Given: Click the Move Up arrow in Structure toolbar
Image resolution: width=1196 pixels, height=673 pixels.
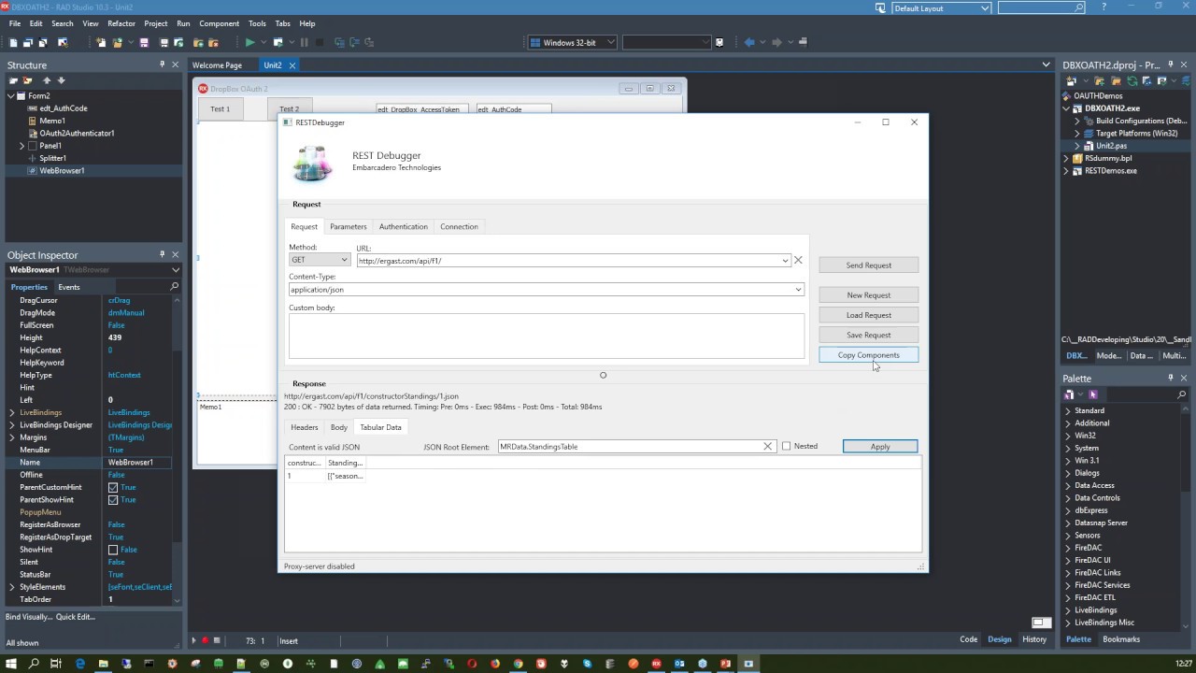Looking at the screenshot, I should [47, 80].
